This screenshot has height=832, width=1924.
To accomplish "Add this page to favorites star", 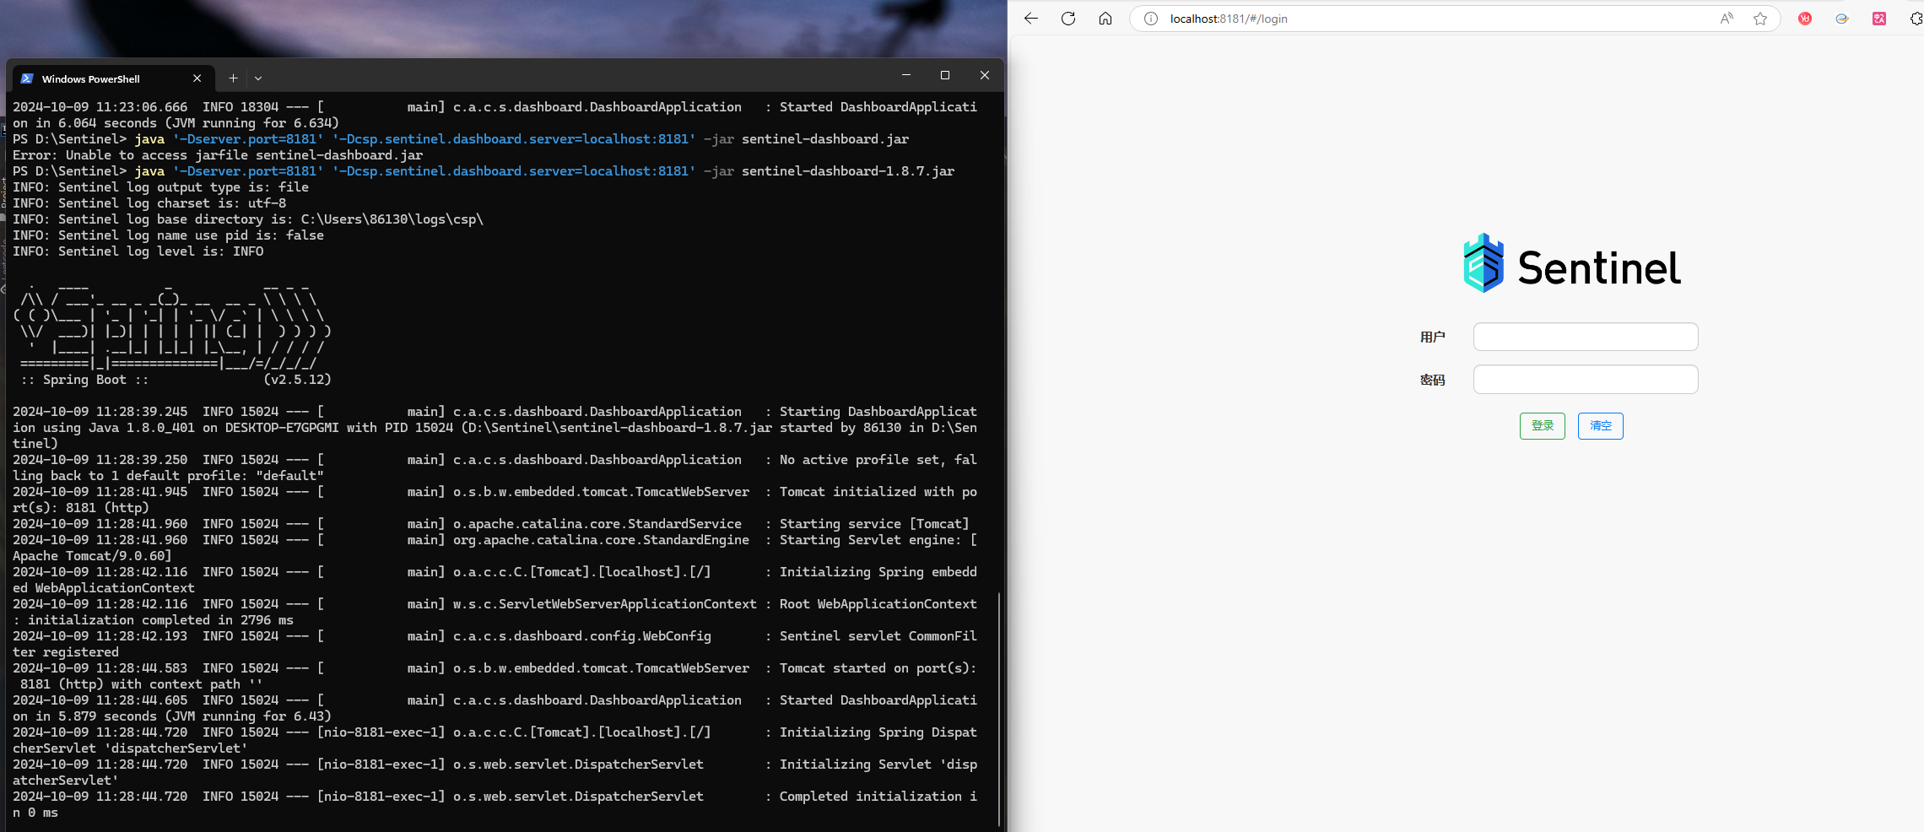I will (x=1760, y=19).
